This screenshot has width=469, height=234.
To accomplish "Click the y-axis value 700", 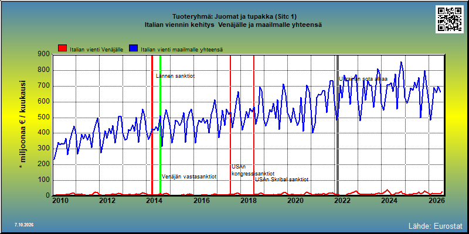I will pyautogui.click(x=44, y=86).
